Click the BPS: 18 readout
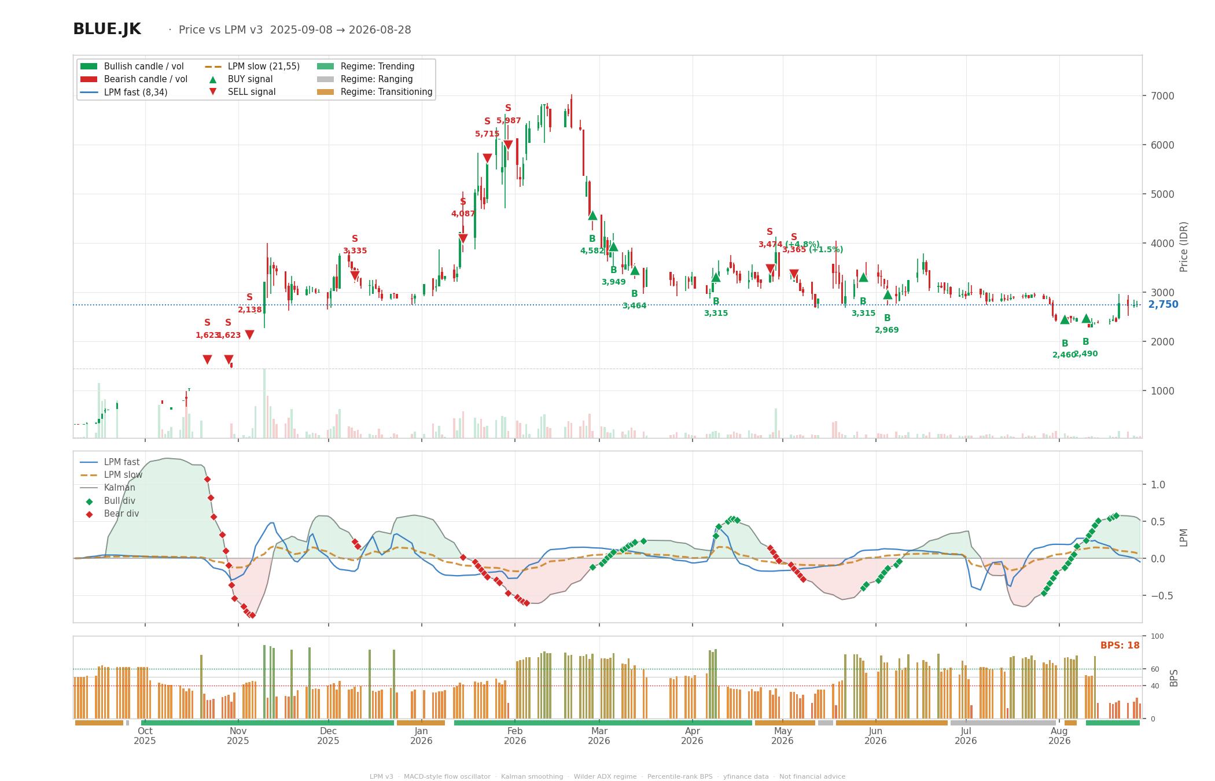The width and height of the screenshot is (1215, 781). coord(1120,646)
